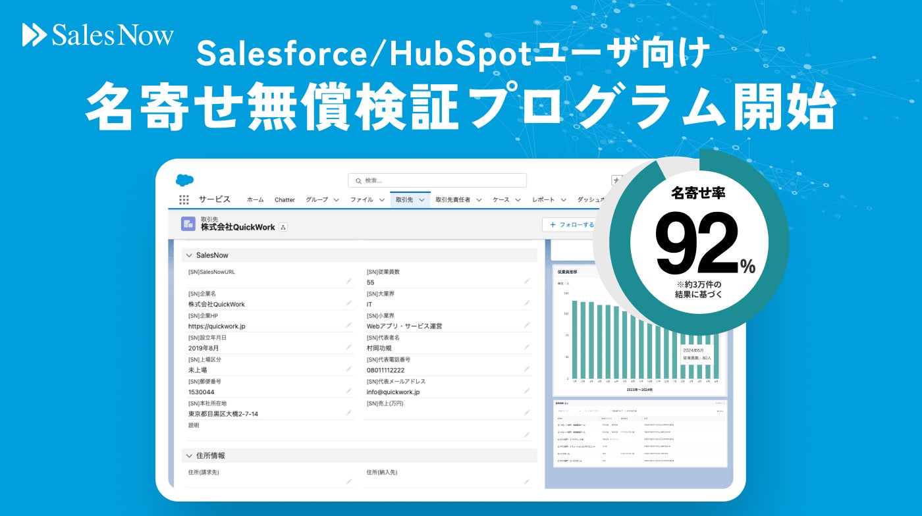The image size is (922, 516).
Task: Edit the [SN]企業名 field pencil
Action: (x=349, y=303)
